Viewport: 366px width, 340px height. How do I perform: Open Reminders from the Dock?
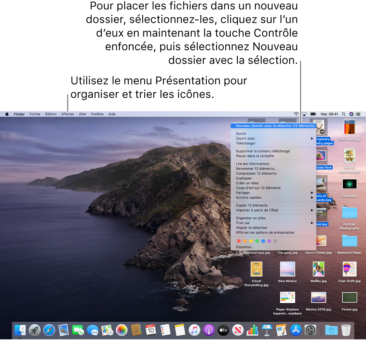165,330
